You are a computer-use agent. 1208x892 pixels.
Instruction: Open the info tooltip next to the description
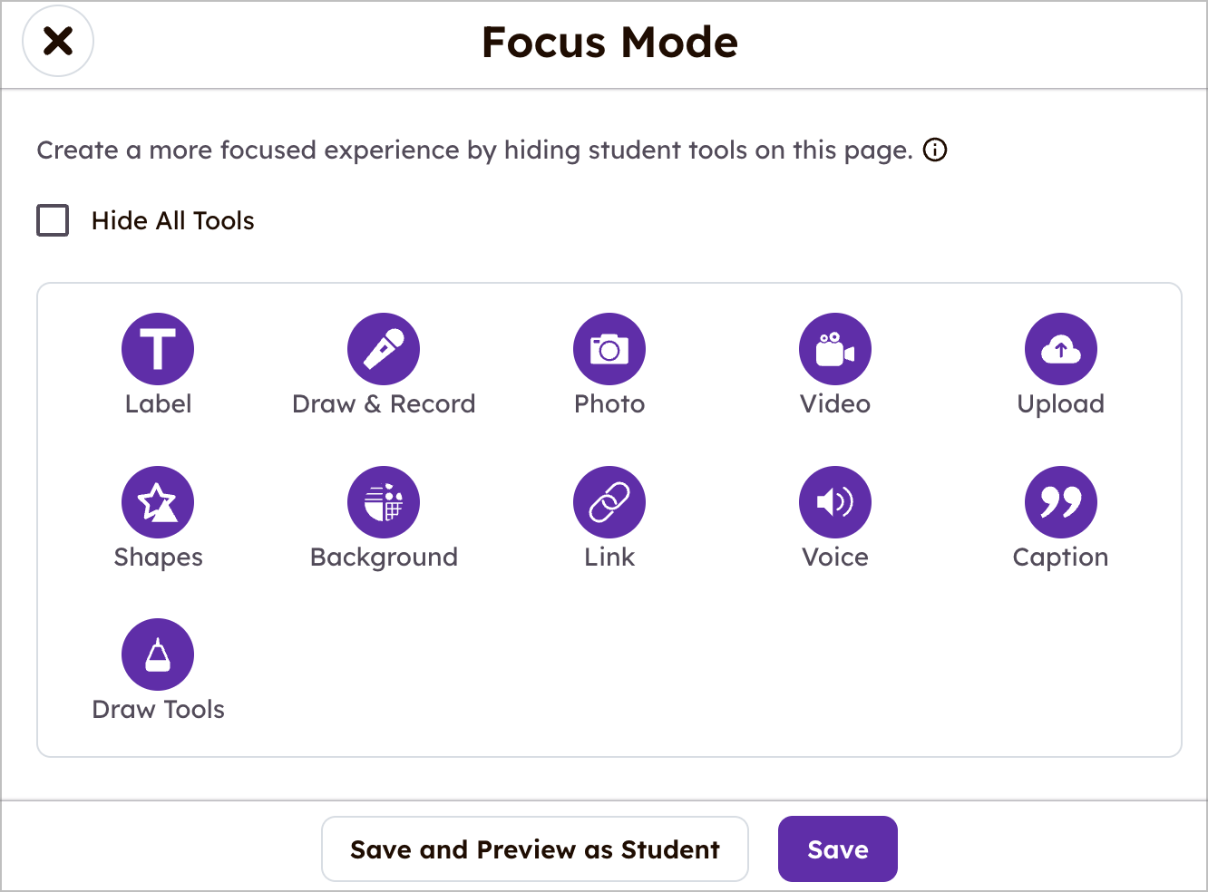[935, 150]
